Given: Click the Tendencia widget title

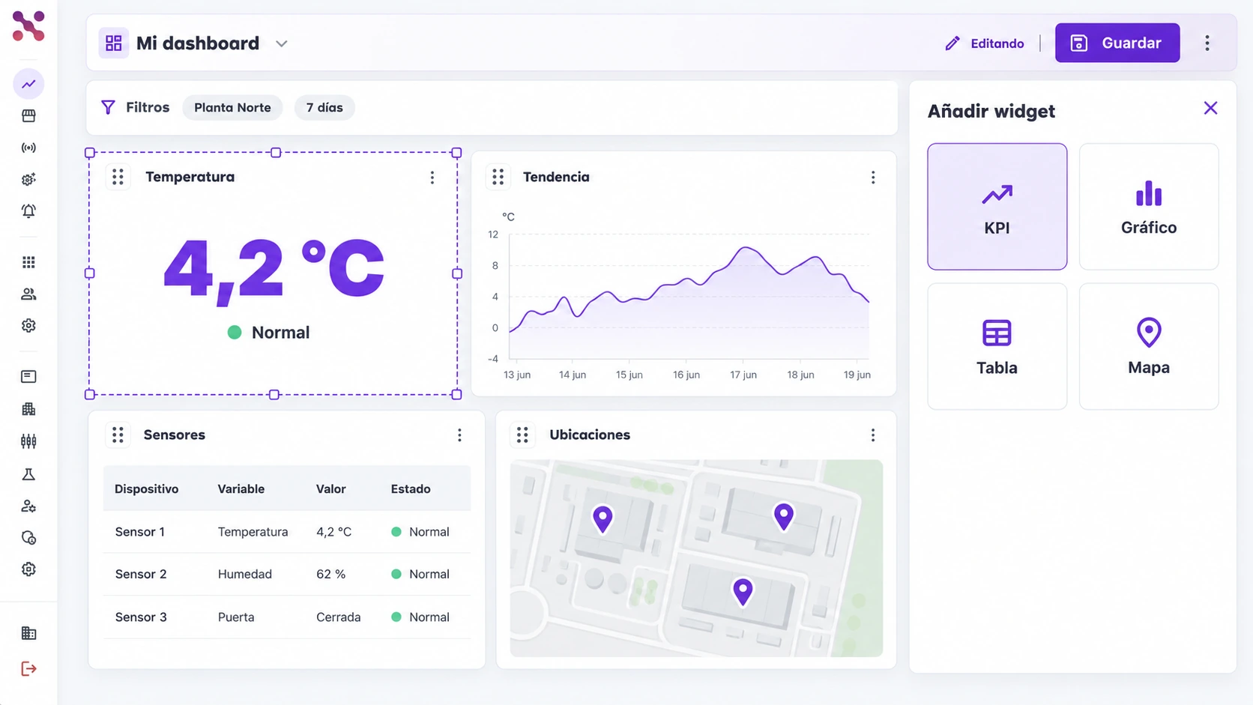Looking at the screenshot, I should tap(556, 178).
